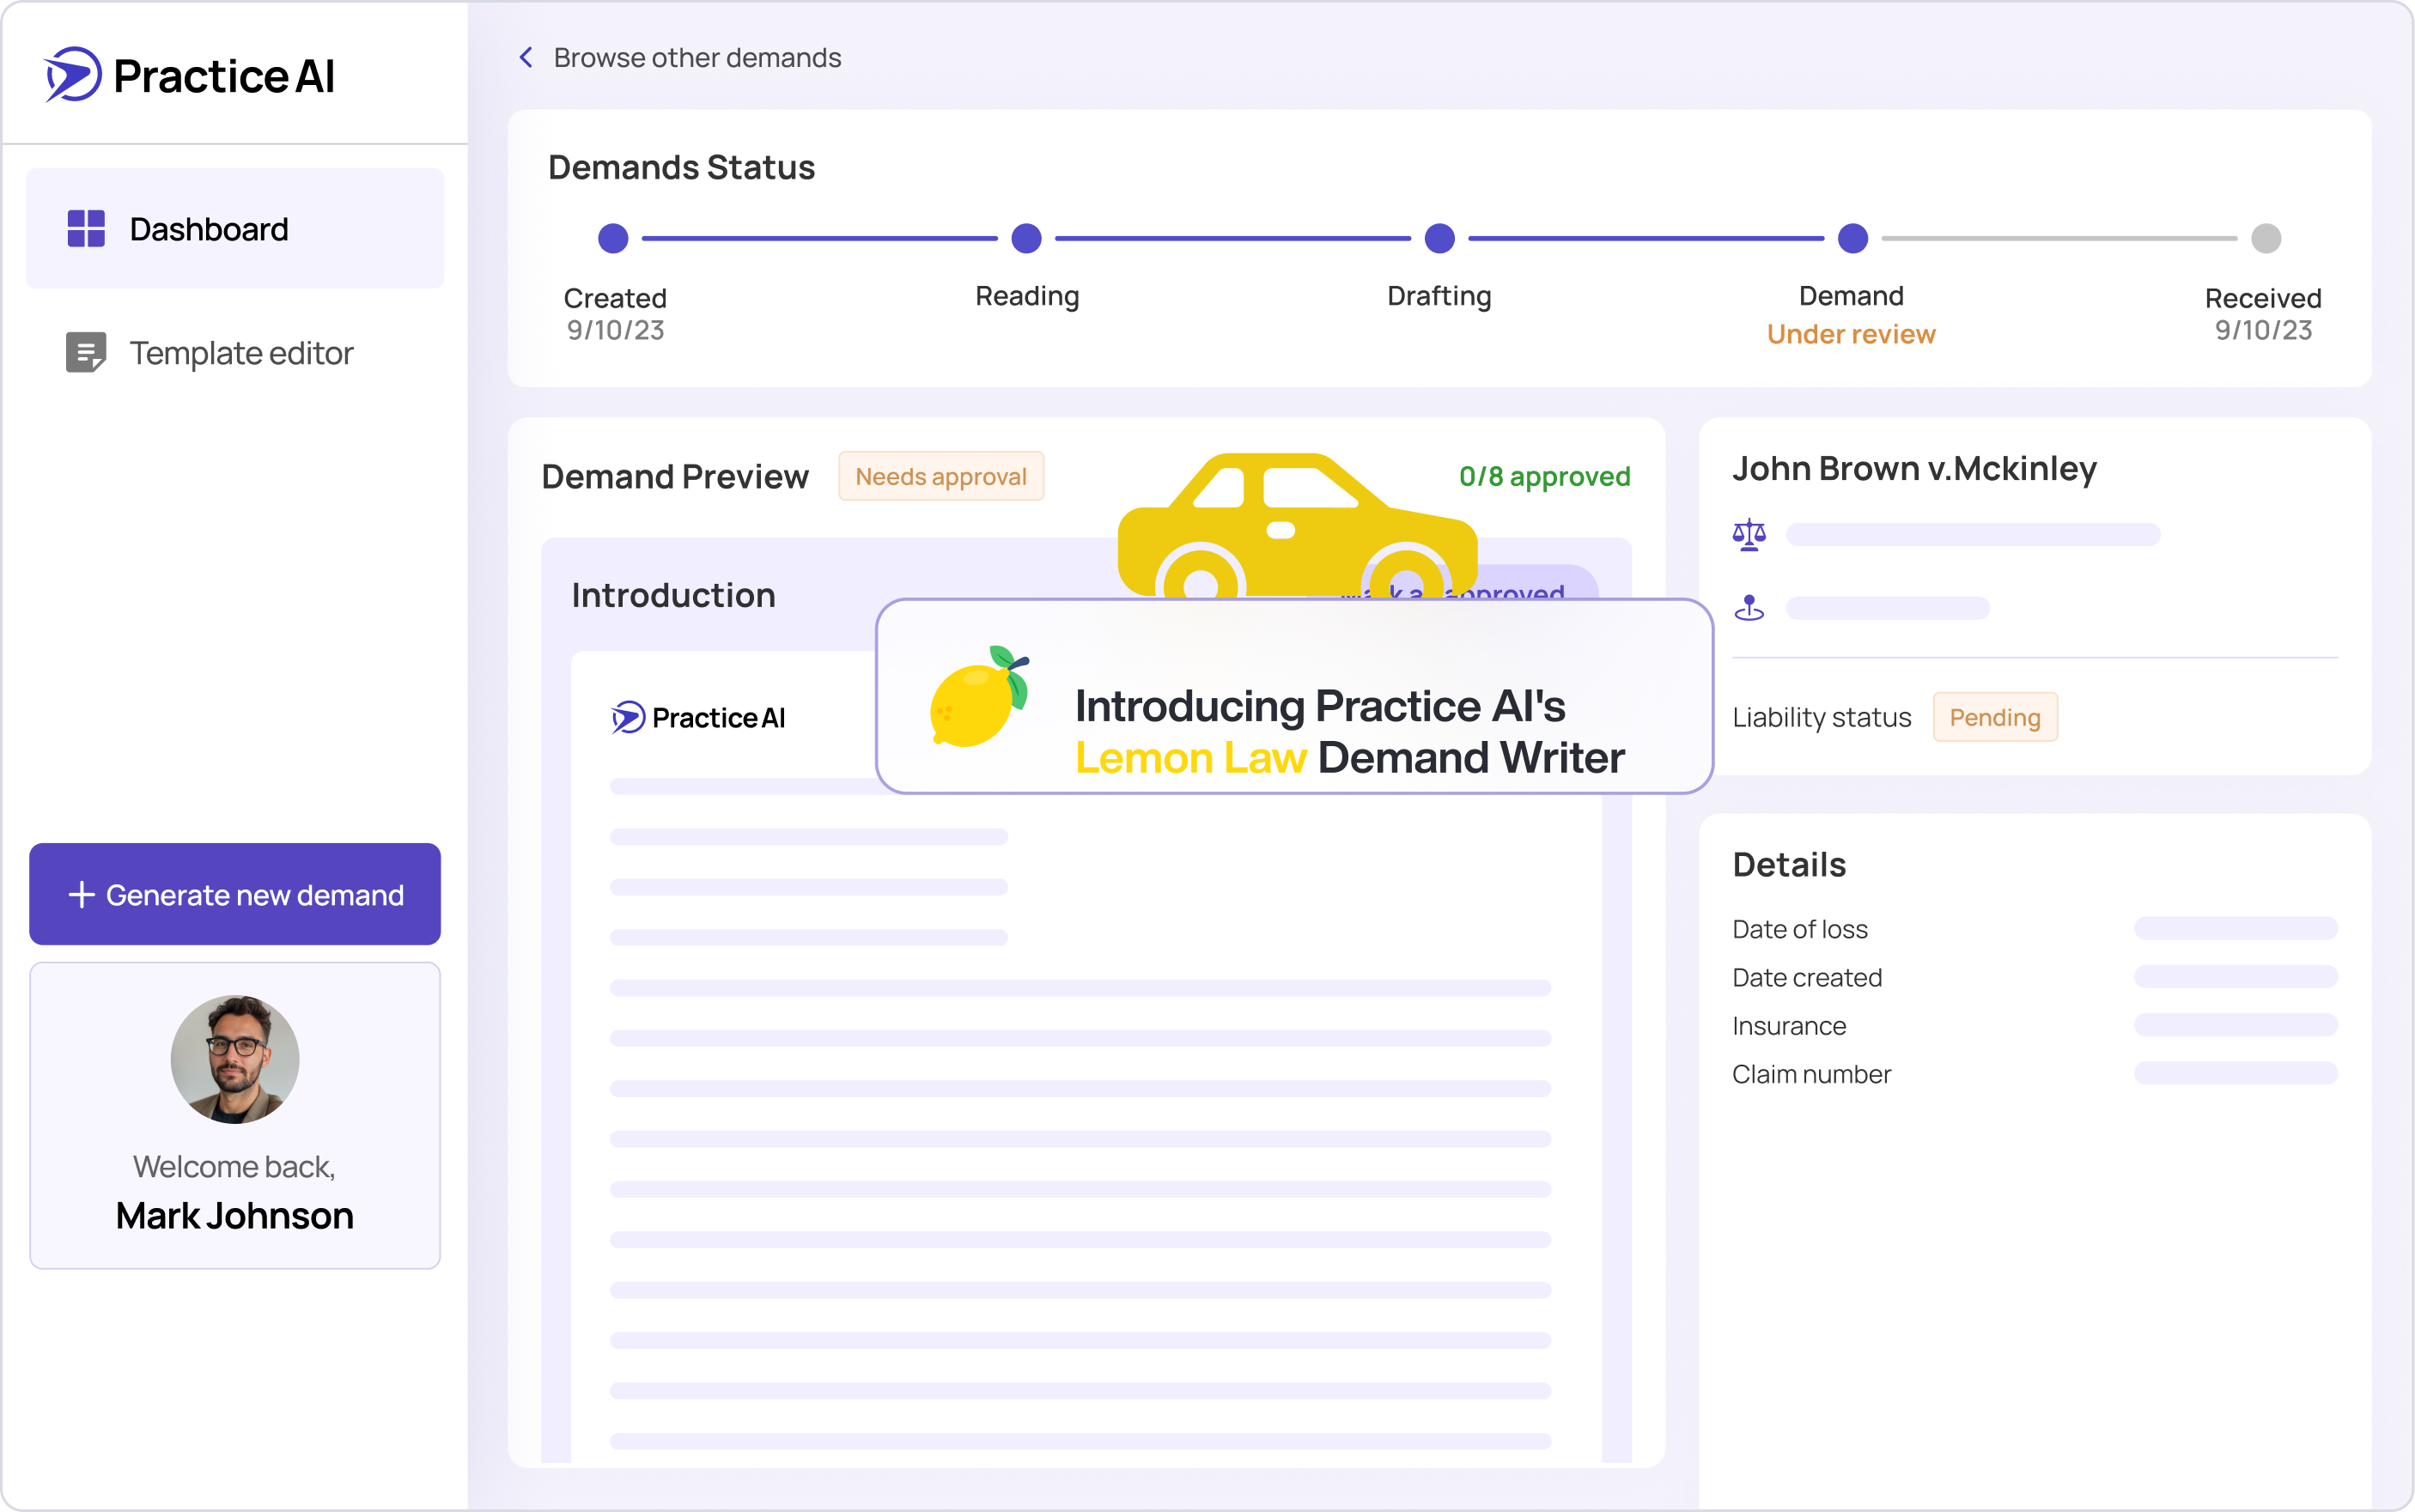Select the Created step marker

click(613, 239)
